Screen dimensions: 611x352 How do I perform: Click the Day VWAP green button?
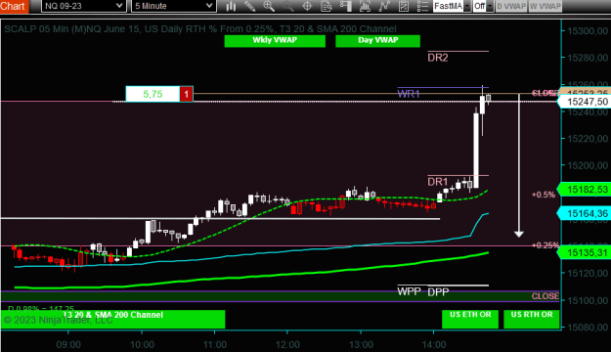[x=377, y=40]
